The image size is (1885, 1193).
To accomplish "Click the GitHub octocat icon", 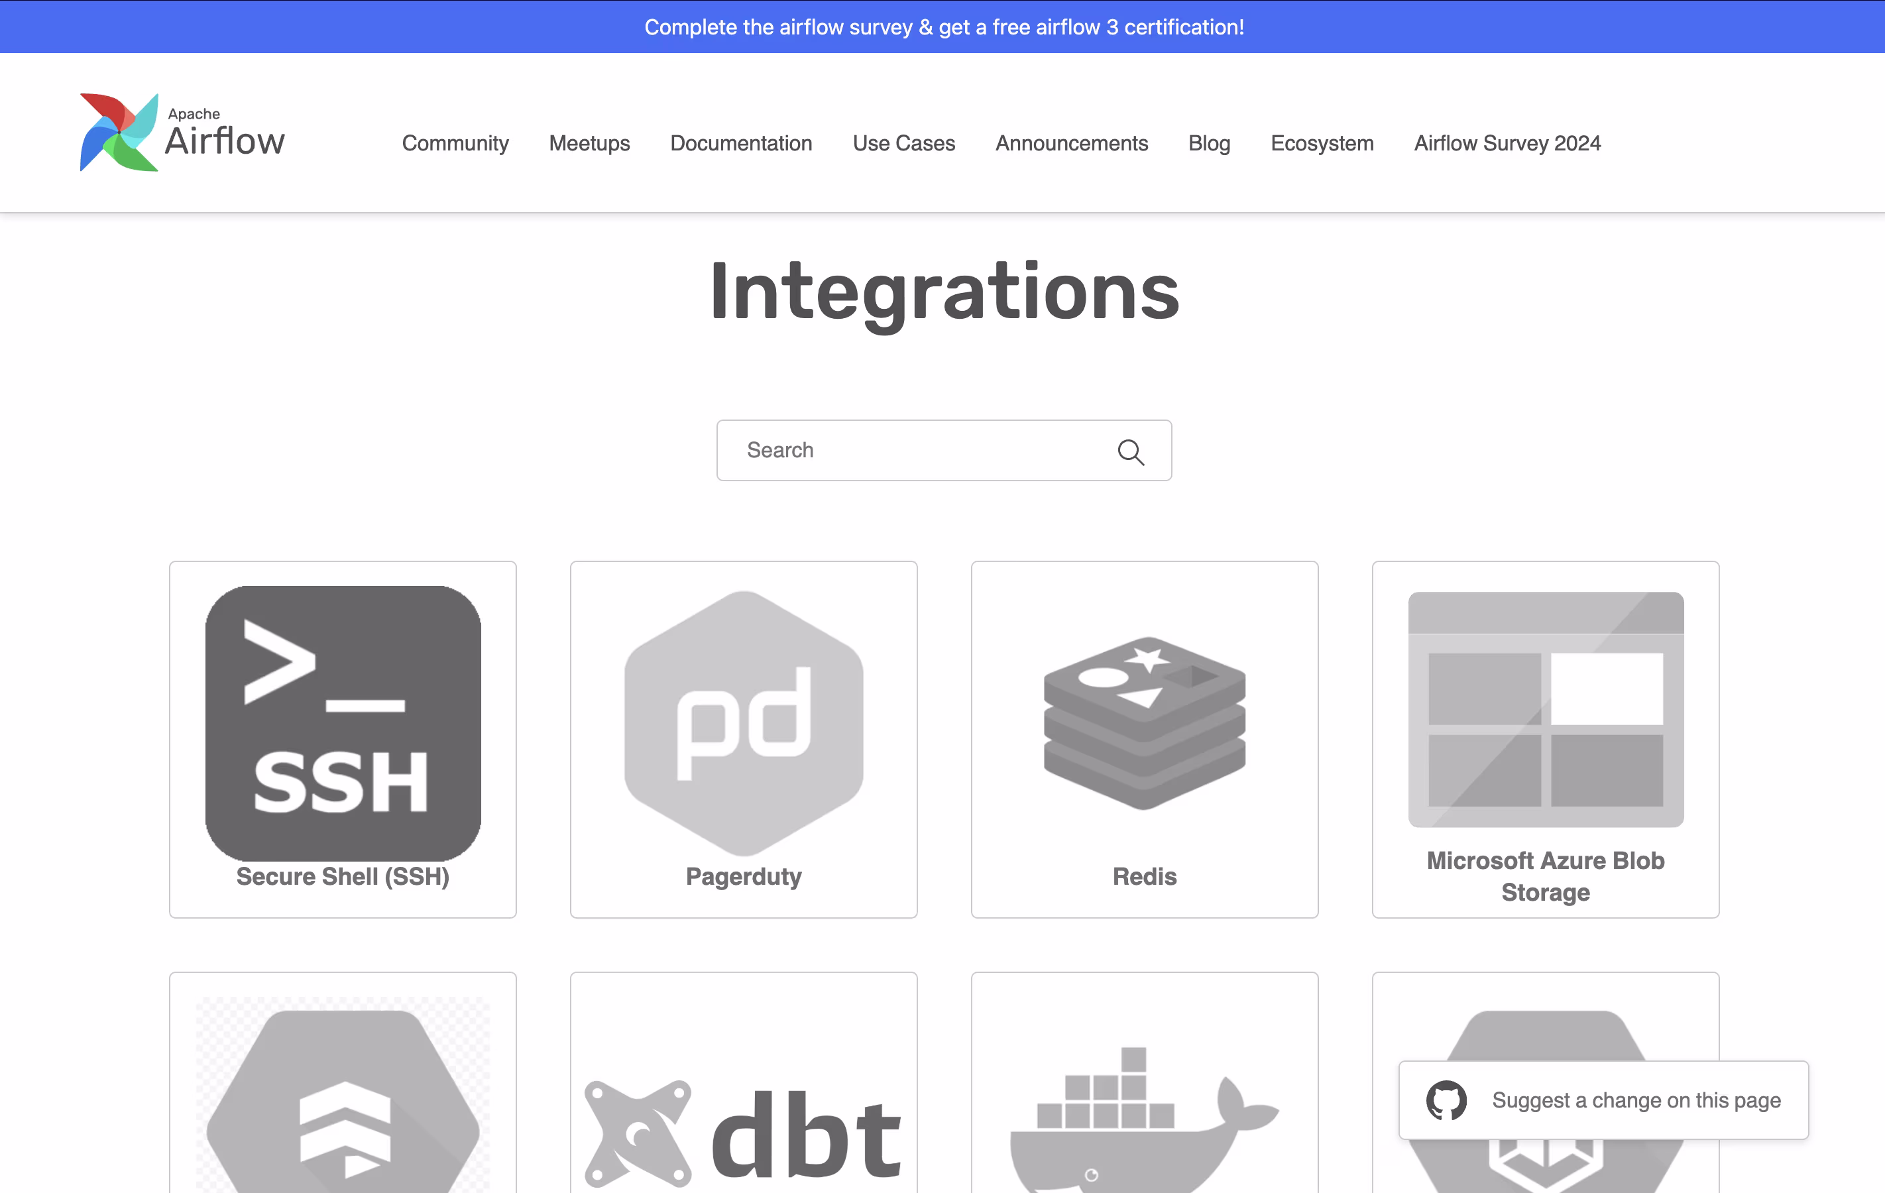I will point(1446,1100).
